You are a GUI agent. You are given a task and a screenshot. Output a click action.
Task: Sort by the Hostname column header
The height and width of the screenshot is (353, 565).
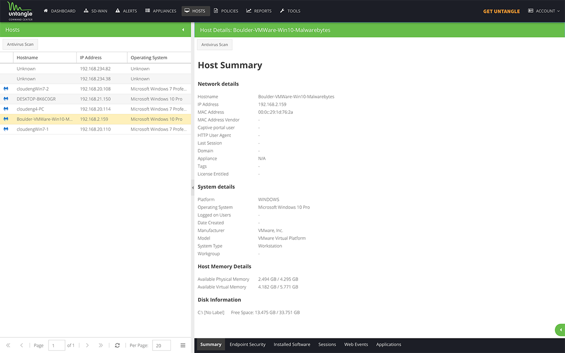(x=45, y=57)
